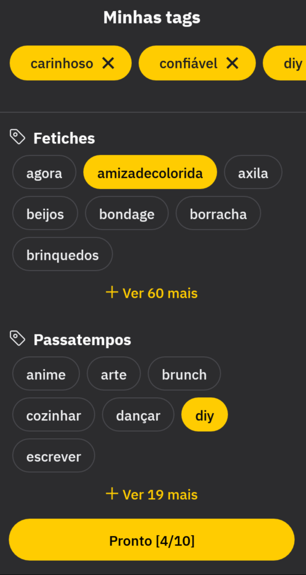Deselect the highlighted "amizadecolorida" tag
Viewport: 306px width, 575px height.
point(150,172)
